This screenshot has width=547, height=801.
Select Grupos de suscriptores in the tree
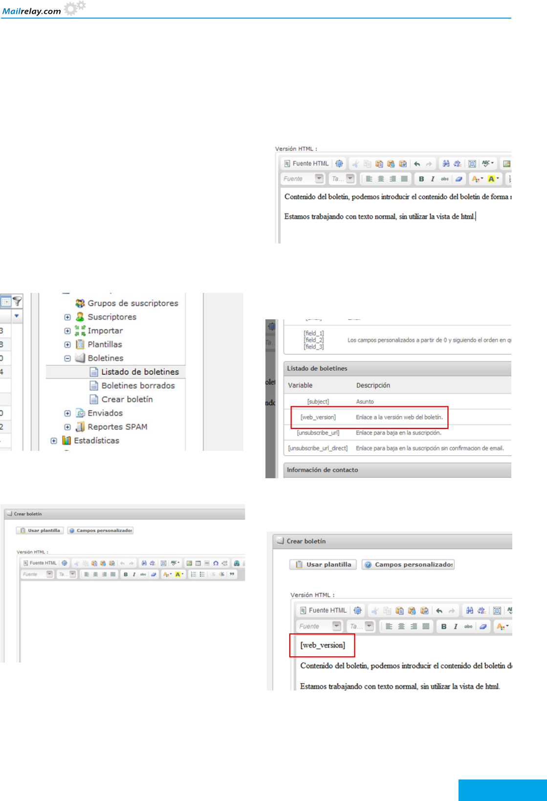pyautogui.click(x=133, y=303)
